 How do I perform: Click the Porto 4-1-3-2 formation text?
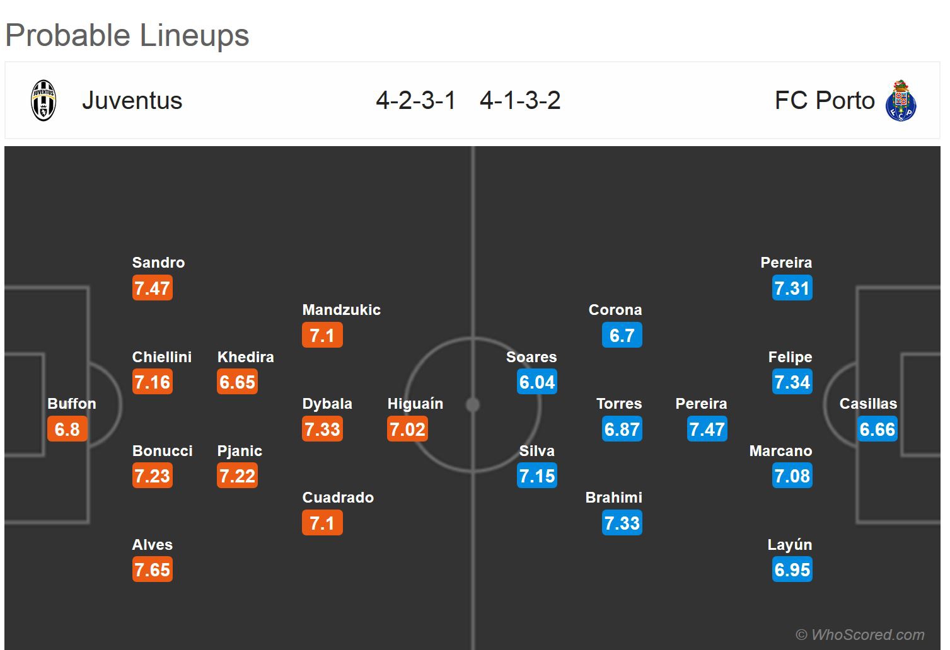(x=520, y=101)
